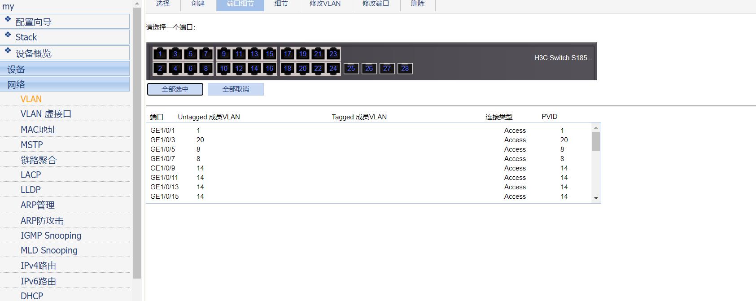
Task: Select port 5 on the switch panel
Action: 191,54
